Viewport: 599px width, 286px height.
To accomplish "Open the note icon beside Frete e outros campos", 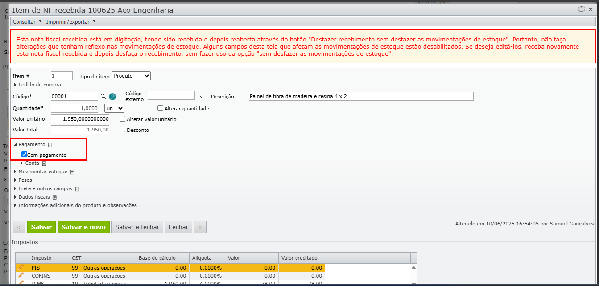I will [77, 189].
